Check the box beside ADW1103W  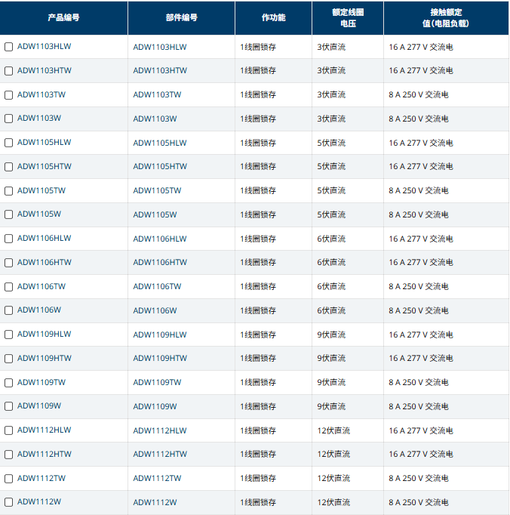click(9, 119)
